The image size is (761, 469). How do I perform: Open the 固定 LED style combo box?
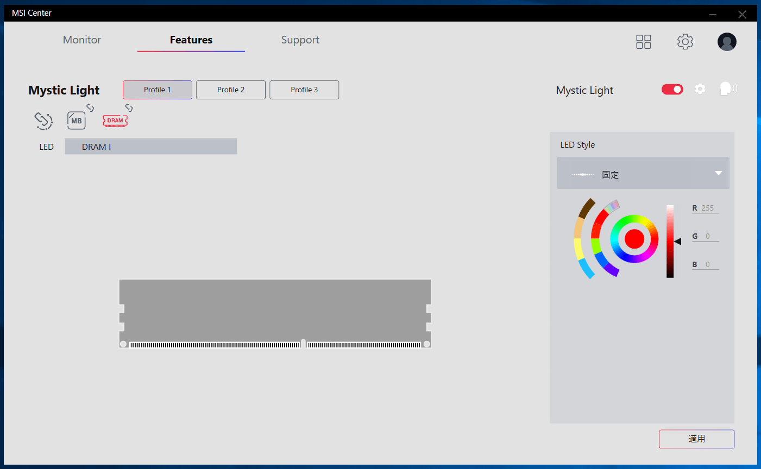[643, 173]
